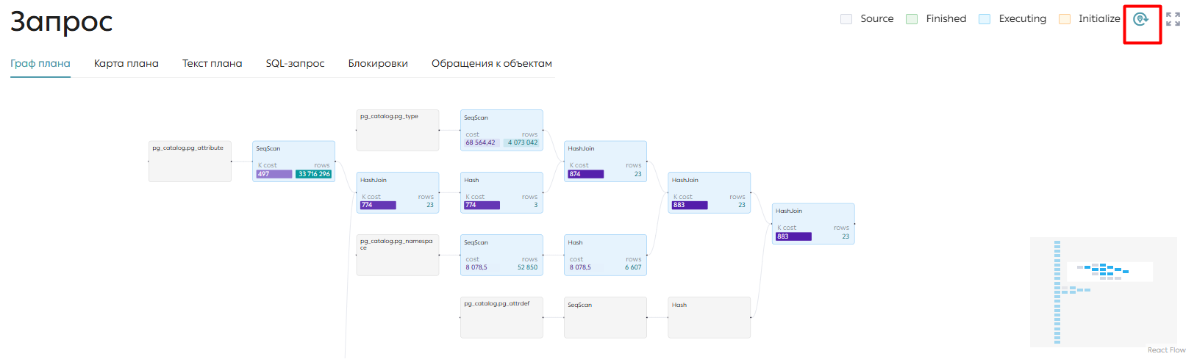This screenshot has height=362, width=1197.
Task: Click the purple 497 K cost bar
Action: coord(274,174)
